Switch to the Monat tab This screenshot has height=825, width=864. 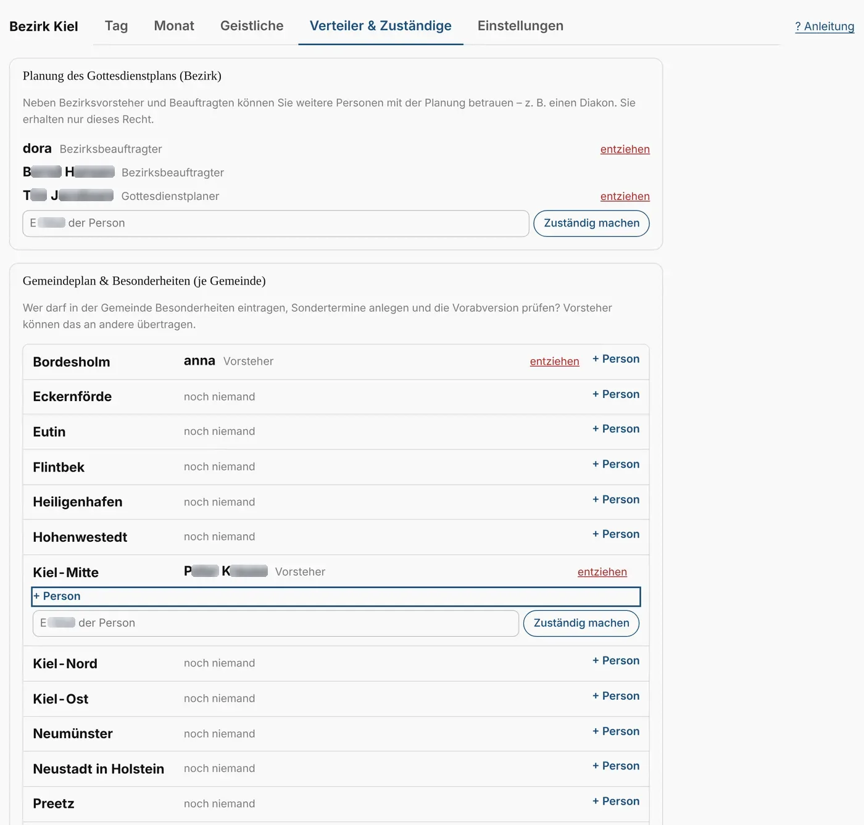(174, 26)
